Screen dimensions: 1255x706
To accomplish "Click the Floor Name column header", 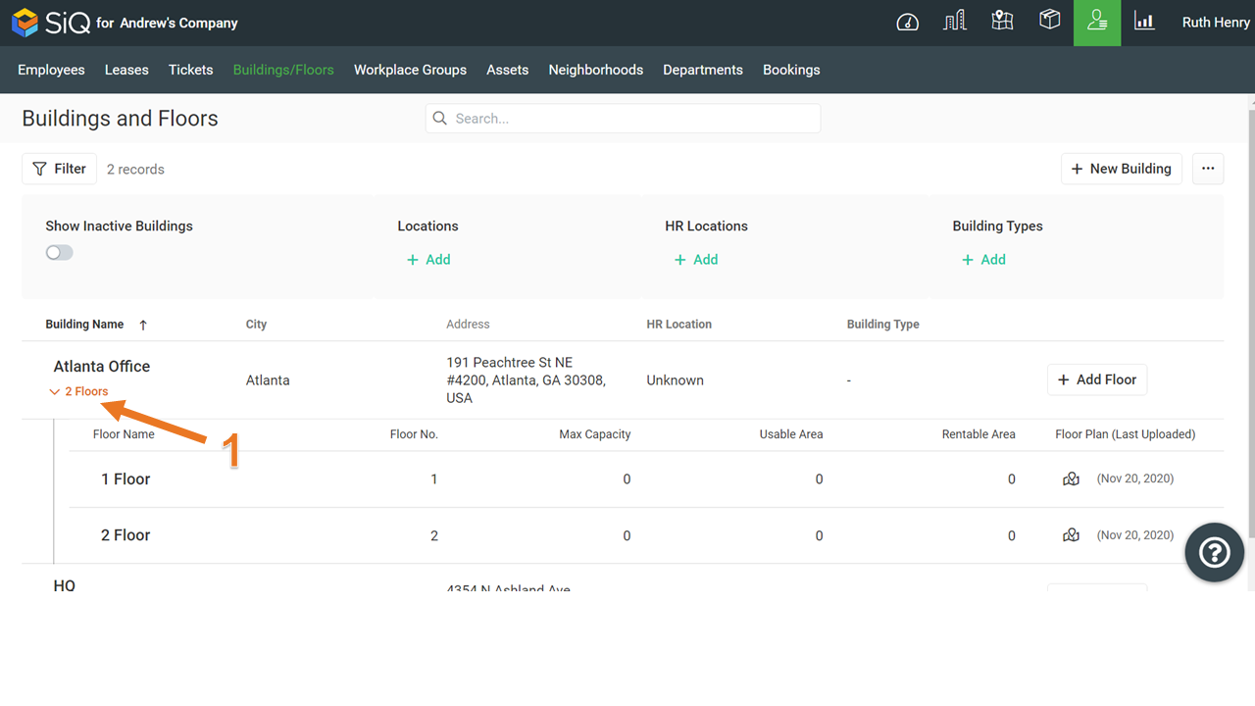I will pyautogui.click(x=124, y=434).
